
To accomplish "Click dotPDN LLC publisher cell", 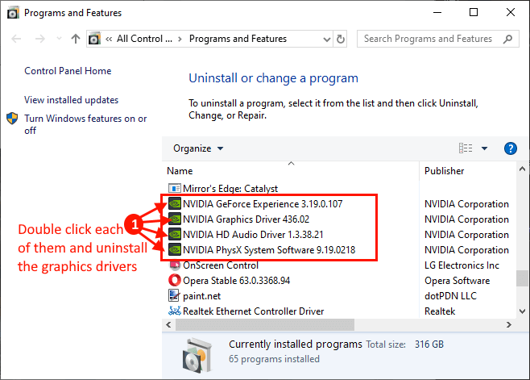I will tap(450, 296).
